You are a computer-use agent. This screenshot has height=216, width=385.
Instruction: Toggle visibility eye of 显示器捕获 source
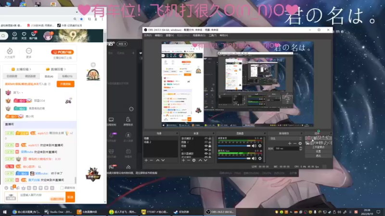[206, 154]
